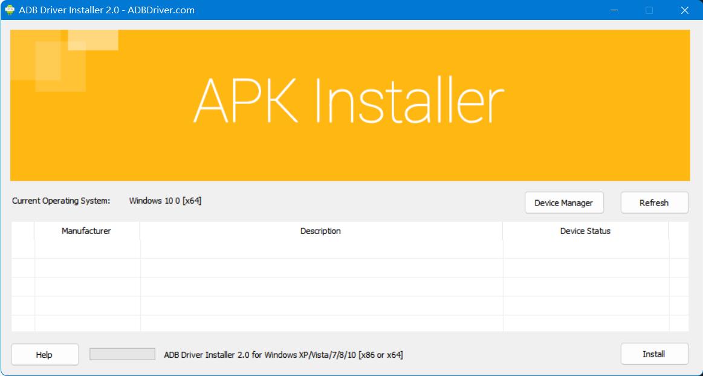Click the APK Installer banner image
Screen dimensions: 703x376
349,105
